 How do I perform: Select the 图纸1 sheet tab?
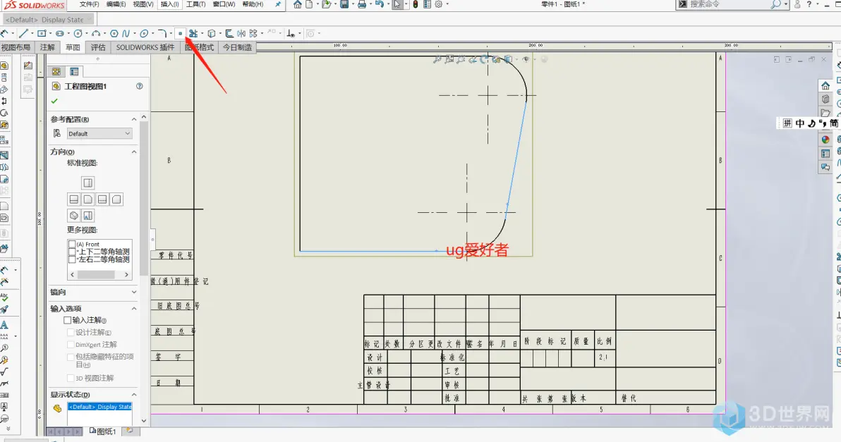coord(102,431)
